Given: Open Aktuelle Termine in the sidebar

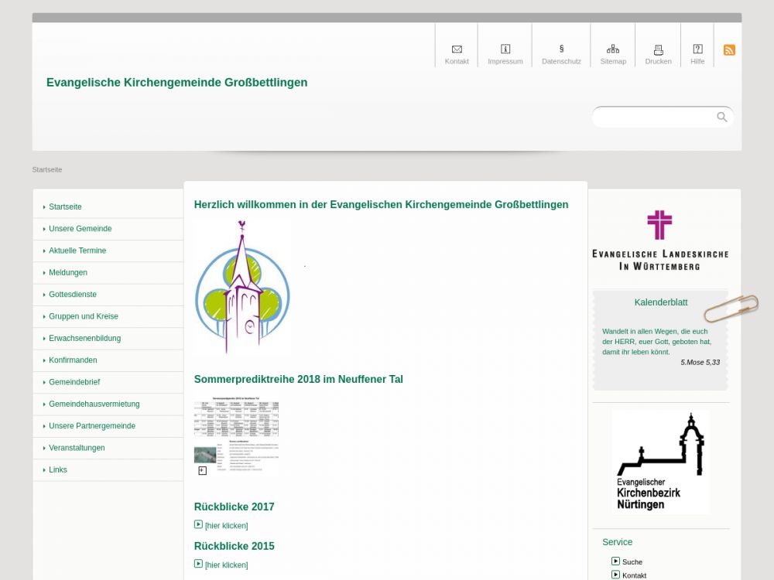Looking at the screenshot, I should point(77,251).
